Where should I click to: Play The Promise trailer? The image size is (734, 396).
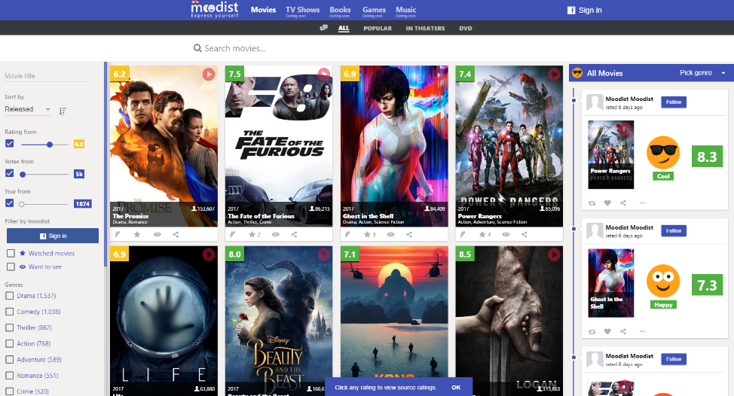(x=209, y=74)
